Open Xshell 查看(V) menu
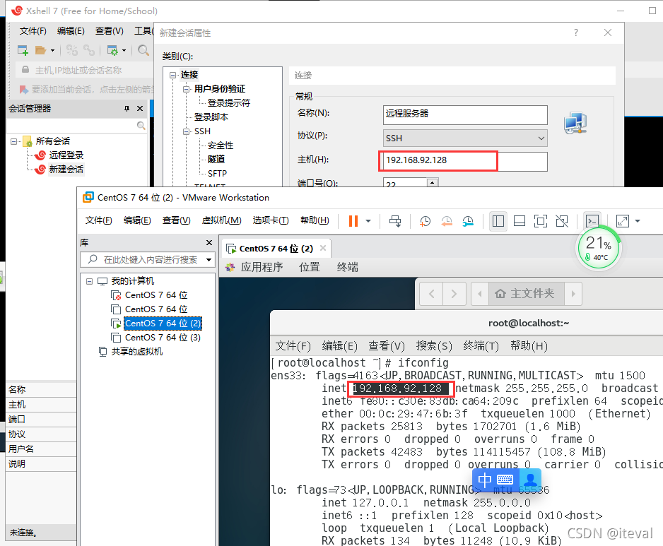Screen dimensions: 663x546 click(109, 31)
